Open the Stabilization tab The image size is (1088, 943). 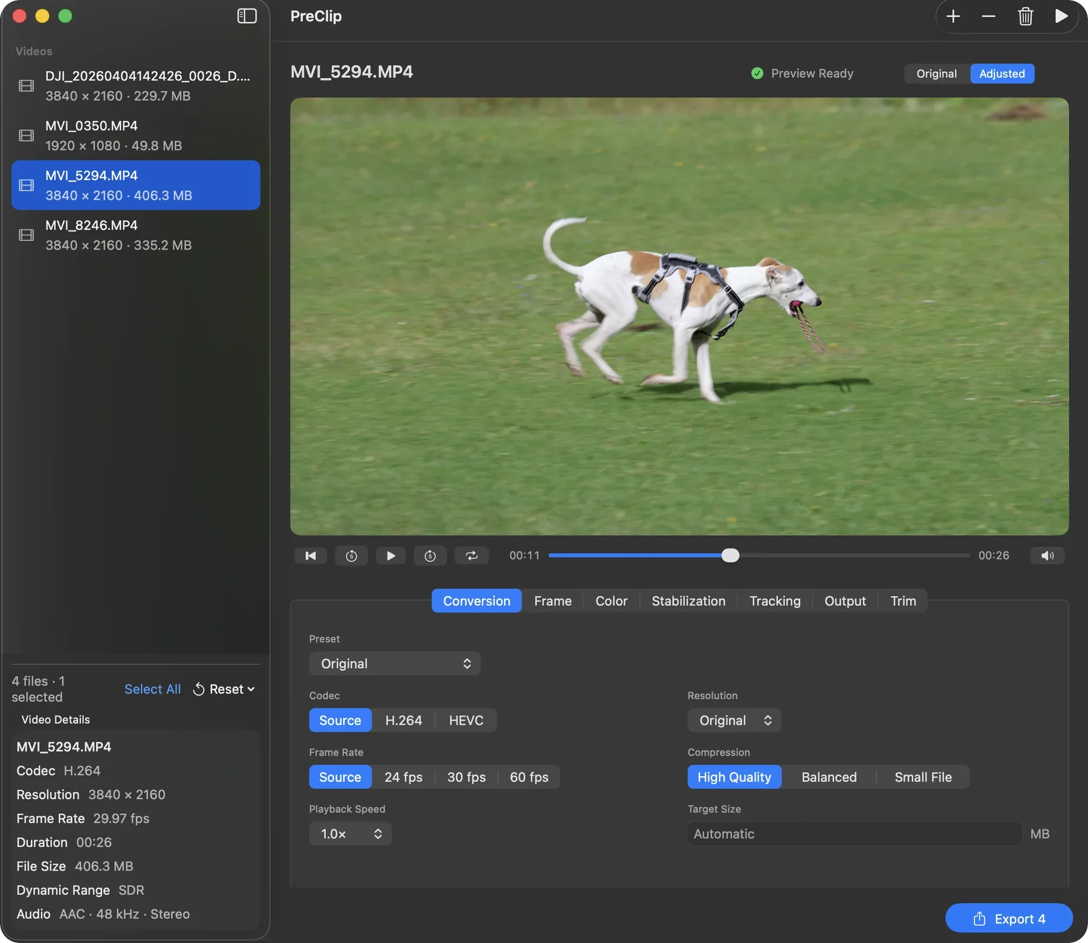[x=688, y=601]
